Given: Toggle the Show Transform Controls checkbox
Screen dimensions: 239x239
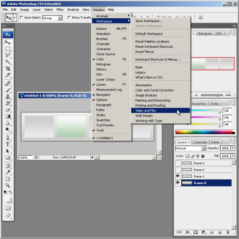Looking at the screenshot, I should click(69, 17).
